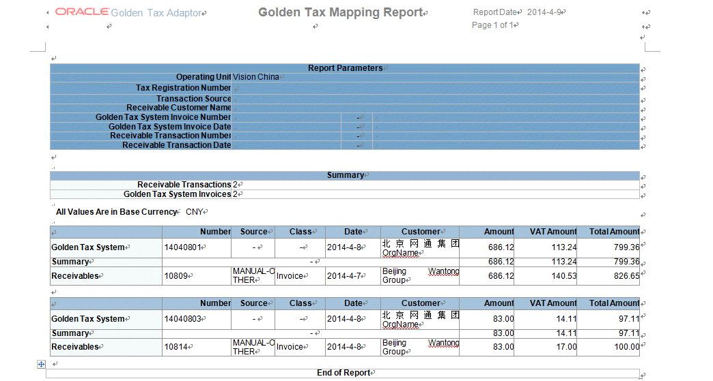Click 14.11 in the 14040803 row

tap(567, 319)
